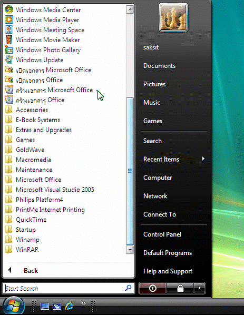Expand the Recent Items submenu
The image size is (244, 315).
click(x=174, y=159)
